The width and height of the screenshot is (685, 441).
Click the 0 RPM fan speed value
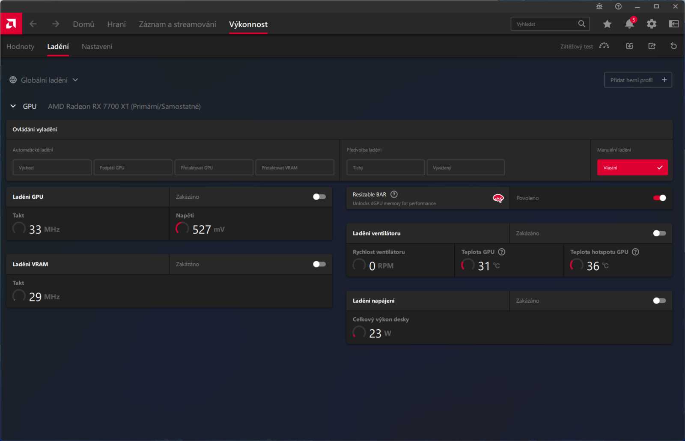tap(381, 266)
